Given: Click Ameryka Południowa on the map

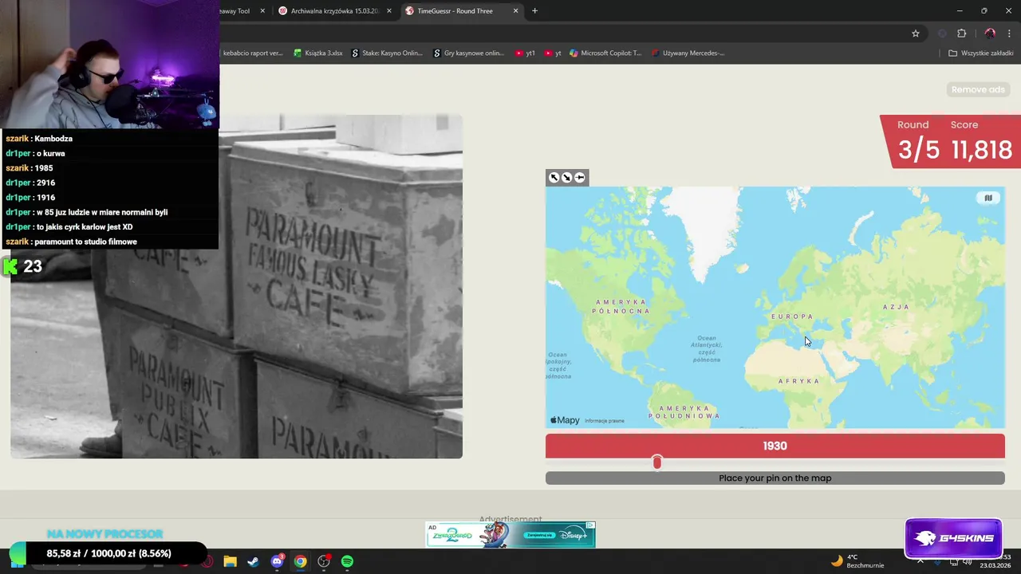Looking at the screenshot, I should click(684, 412).
